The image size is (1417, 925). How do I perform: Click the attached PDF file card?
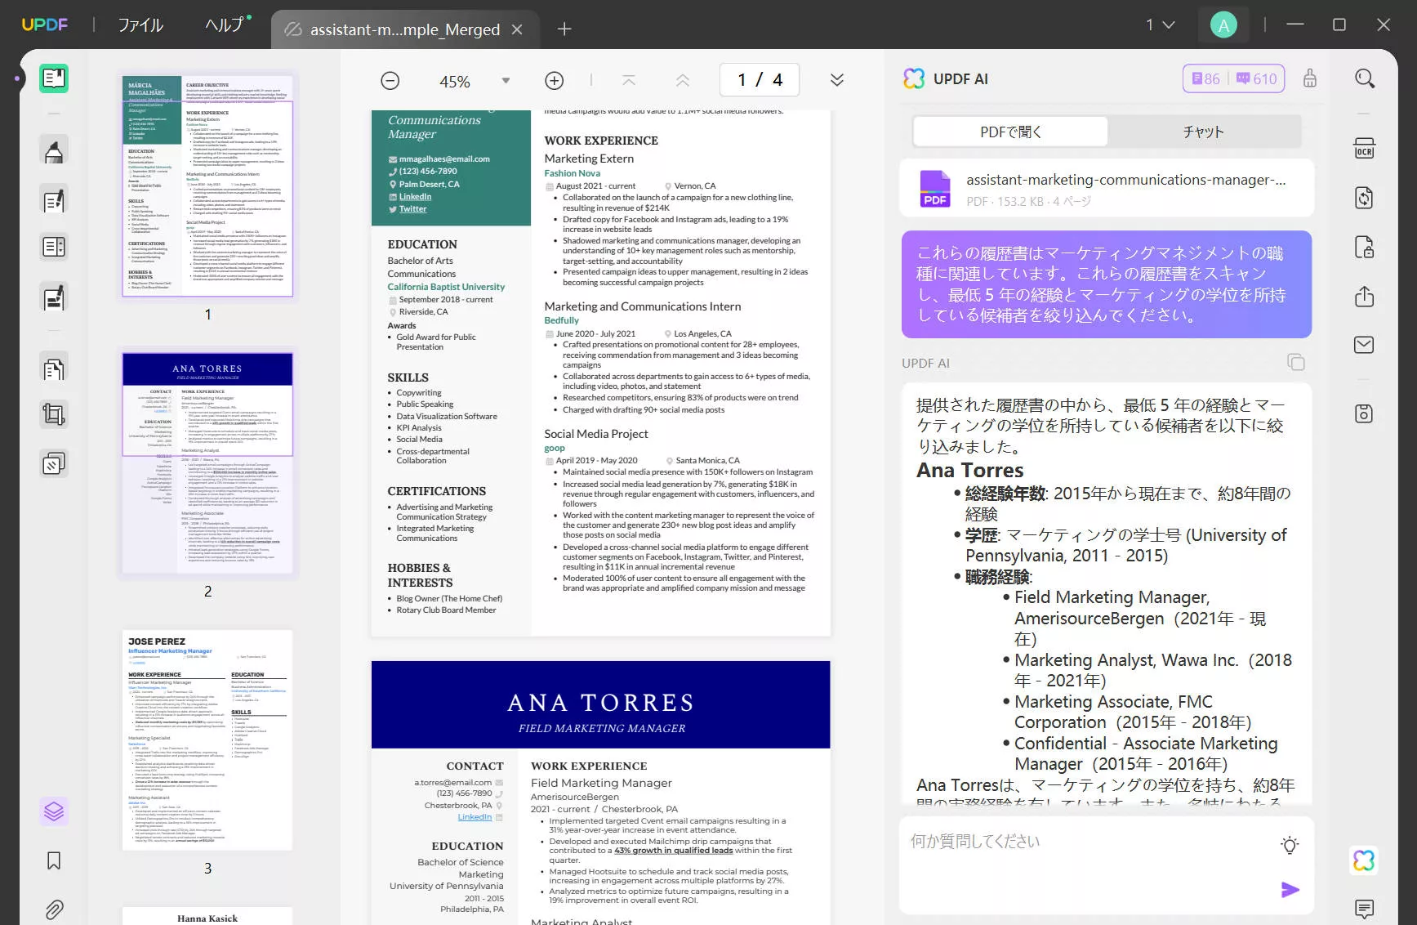point(1107,189)
